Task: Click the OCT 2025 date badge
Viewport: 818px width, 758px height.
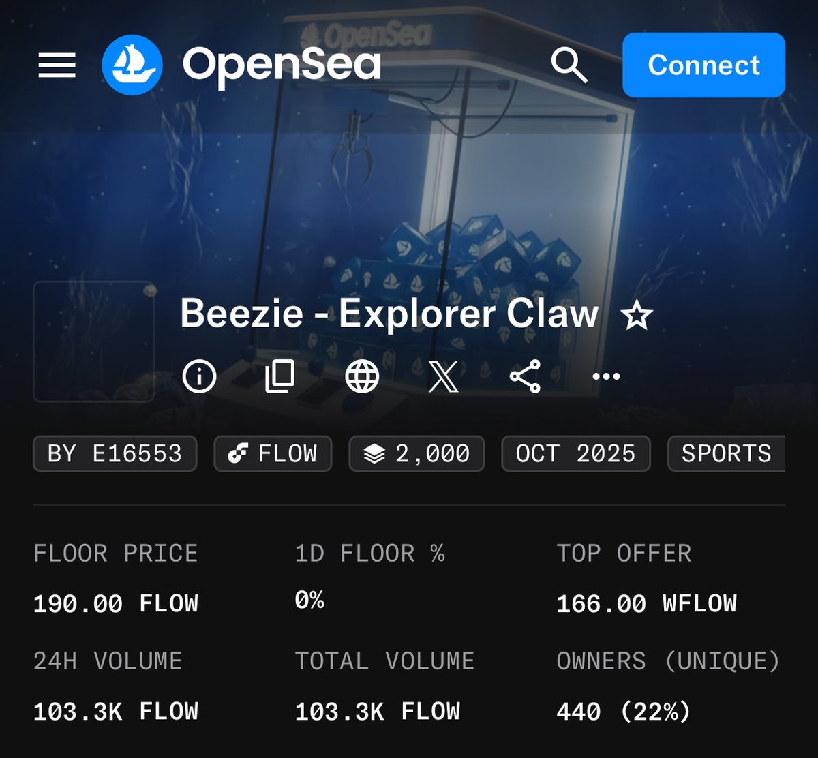Action: click(575, 454)
